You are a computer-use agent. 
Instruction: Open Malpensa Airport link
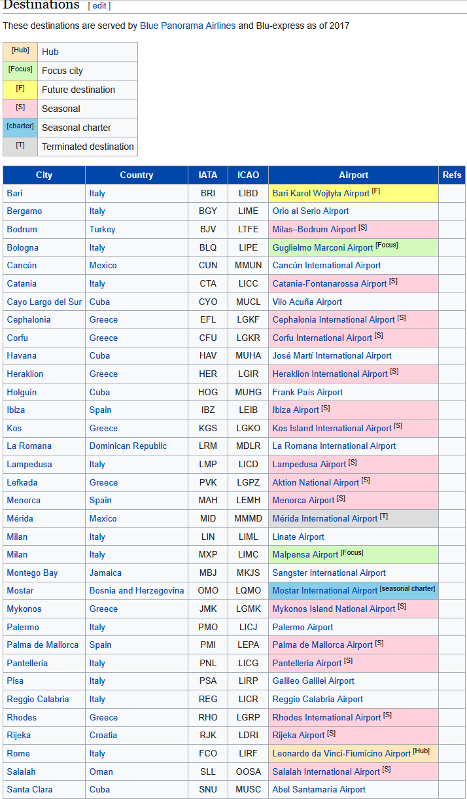pos(305,555)
